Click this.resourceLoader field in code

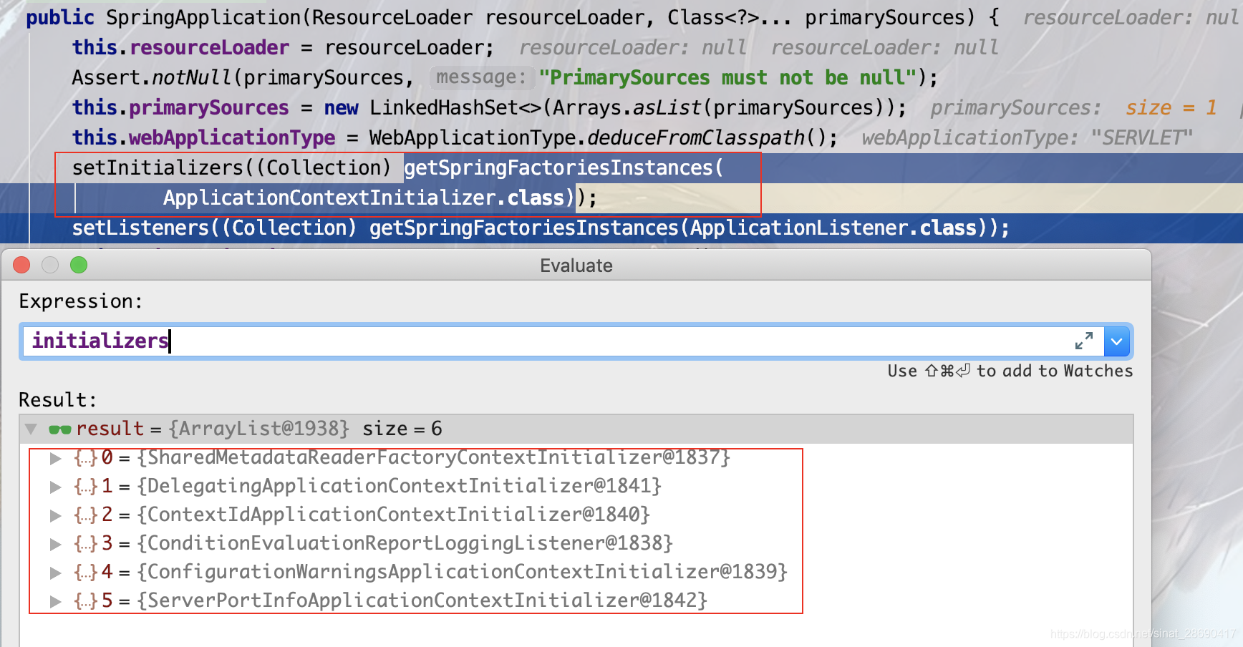point(180,47)
